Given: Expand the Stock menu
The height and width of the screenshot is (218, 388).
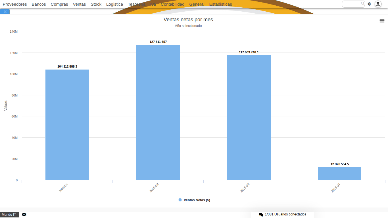Looking at the screenshot, I should click(x=96, y=4).
